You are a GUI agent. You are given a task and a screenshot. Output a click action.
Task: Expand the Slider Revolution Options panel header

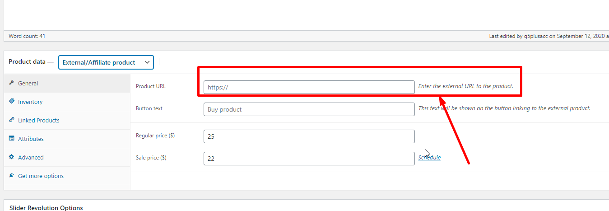pyautogui.click(x=46, y=207)
